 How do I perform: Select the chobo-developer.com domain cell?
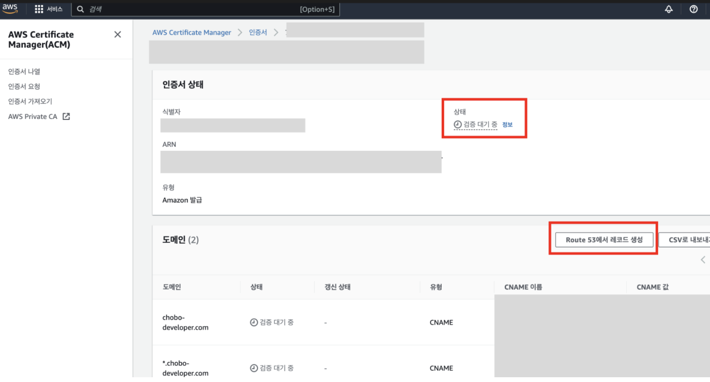click(x=186, y=323)
